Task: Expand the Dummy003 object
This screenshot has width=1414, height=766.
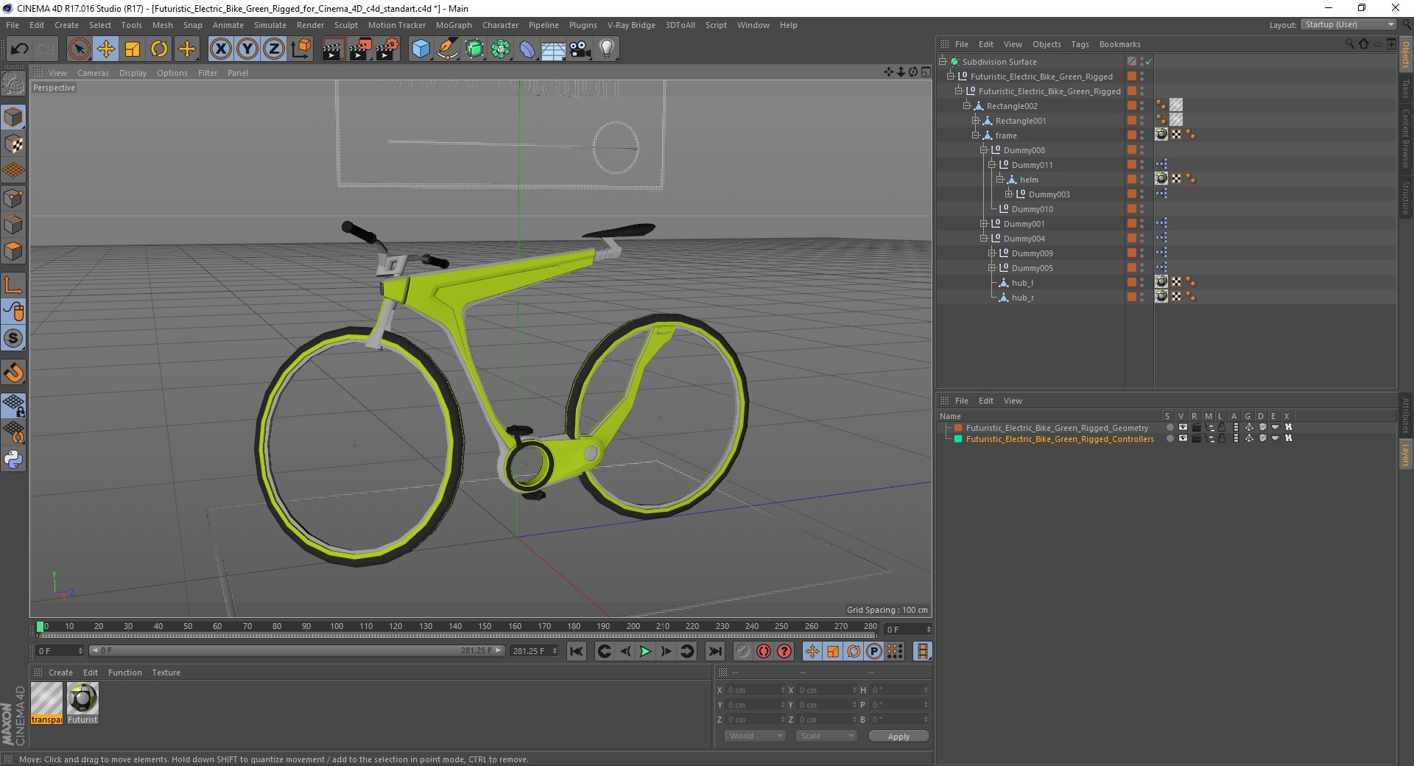Action: tap(1008, 194)
